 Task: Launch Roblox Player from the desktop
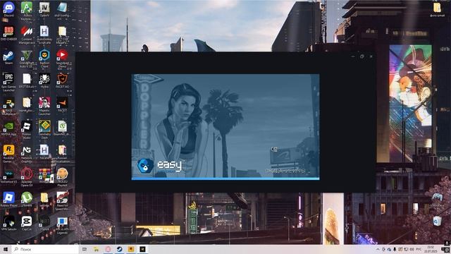pos(8,200)
